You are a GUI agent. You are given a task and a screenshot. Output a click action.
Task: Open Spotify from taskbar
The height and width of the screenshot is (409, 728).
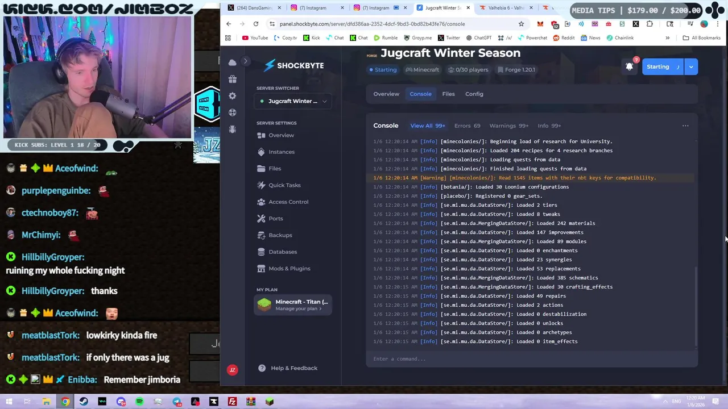[x=139, y=402]
